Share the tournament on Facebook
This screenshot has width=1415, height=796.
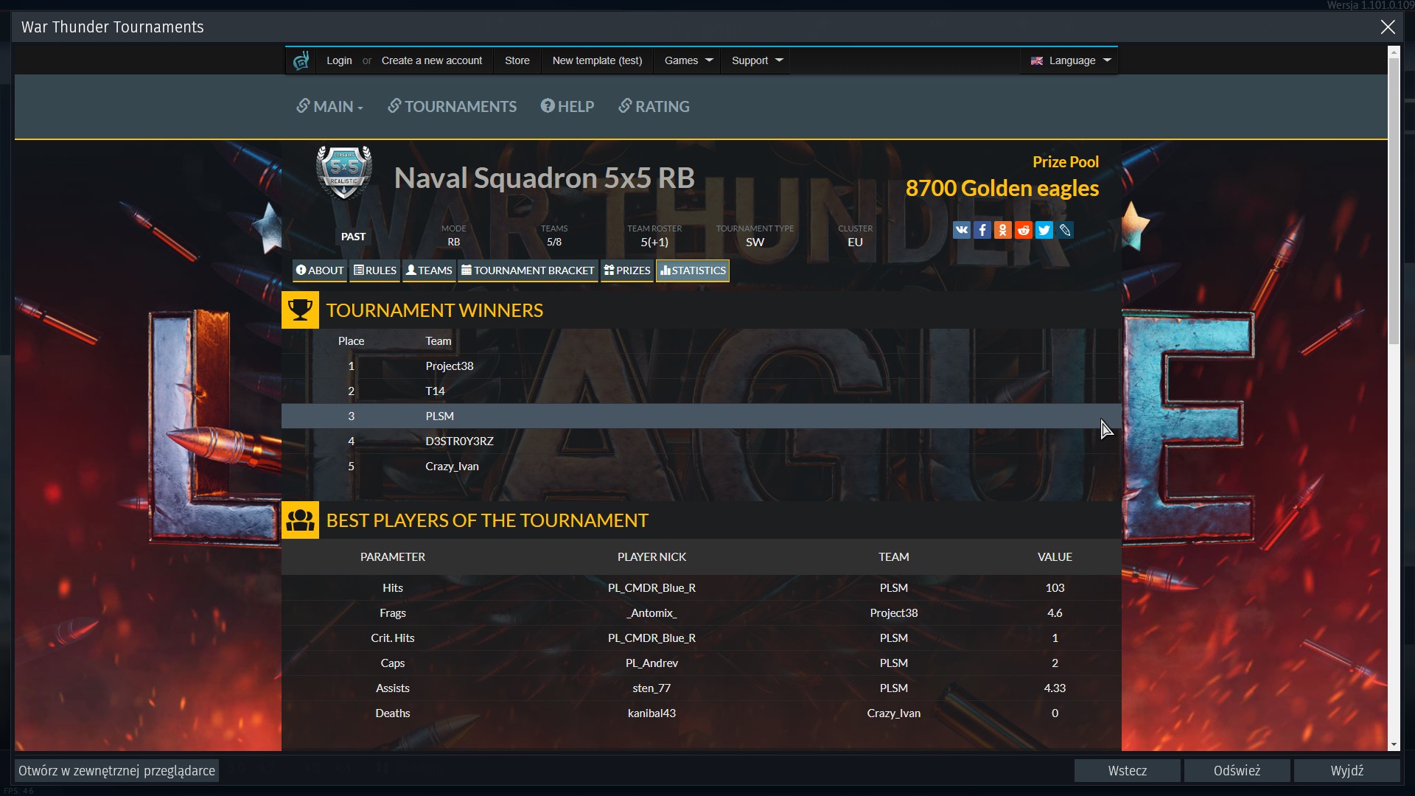pos(982,230)
